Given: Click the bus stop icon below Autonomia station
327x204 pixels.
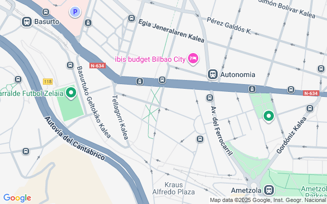Looking at the screenshot, I should click(x=209, y=97).
